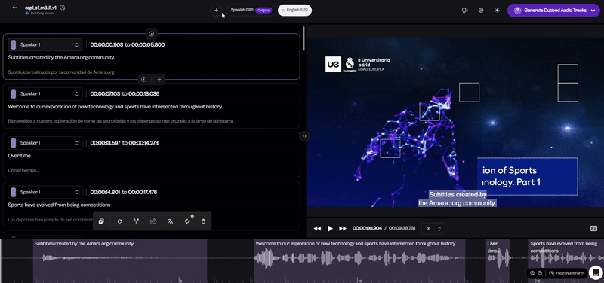
Task: Open playback speed 1x dropdown
Action: point(433,229)
